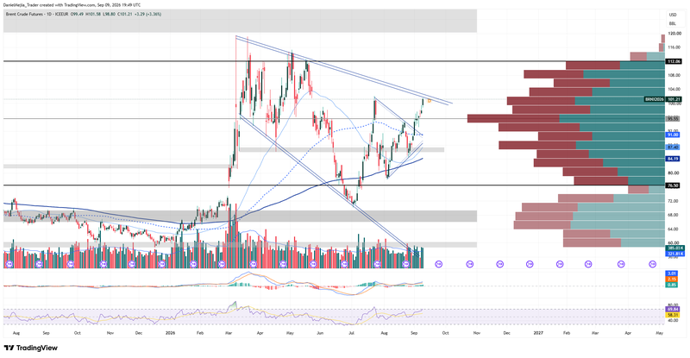Select the 76.50 horizontal line price label

[673, 185]
